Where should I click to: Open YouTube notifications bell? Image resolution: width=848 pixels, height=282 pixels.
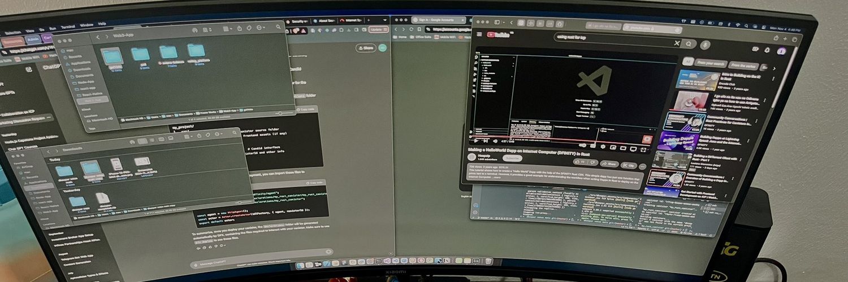(x=767, y=50)
